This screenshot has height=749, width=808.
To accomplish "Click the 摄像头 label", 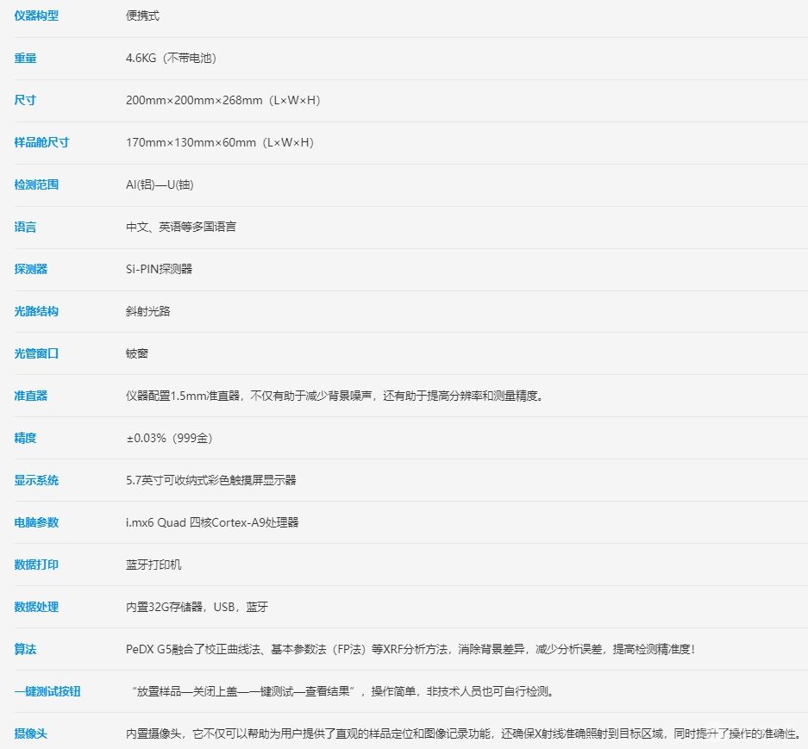I will coord(31,734).
